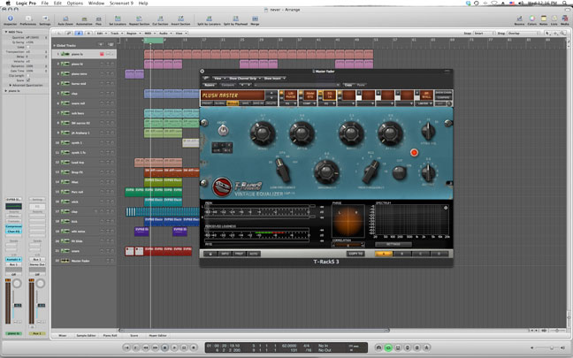Open the Media browser icon
The width and height of the screenshot is (573, 358).
coord(564,19)
